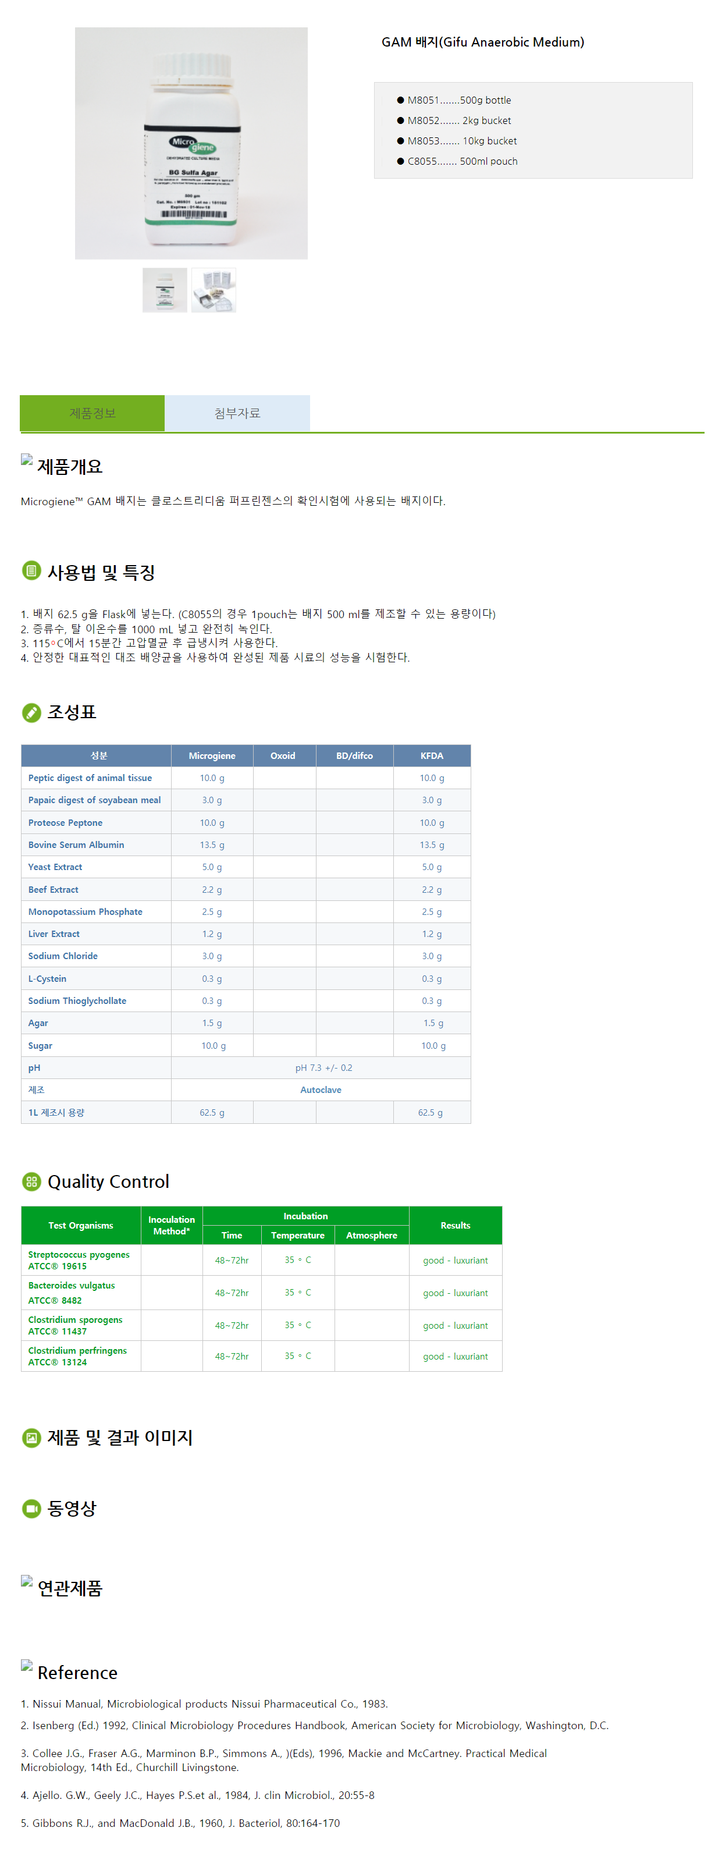This screenshot has height=1849, width=722.
Task: Click the Sodium Chloride ingredient
Action: point(62,956)
